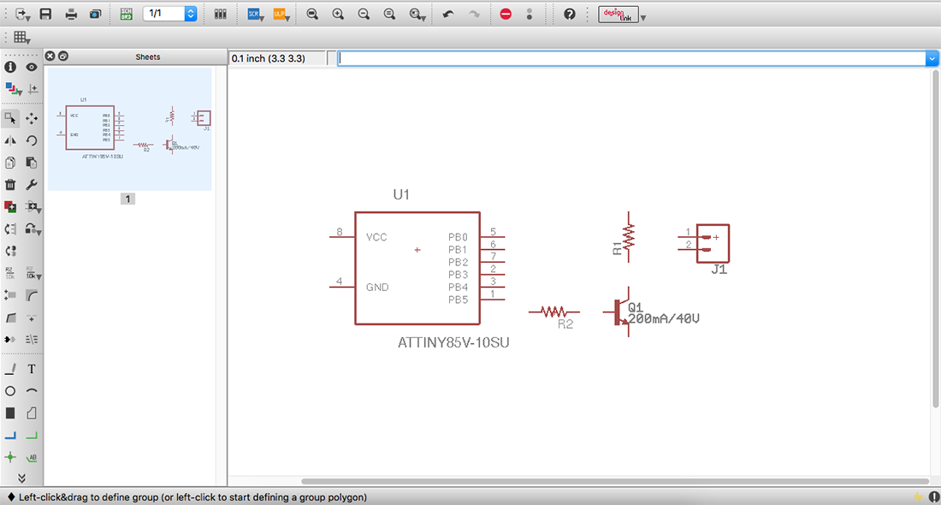Select the Info tool
The image size is (941, 505).
click(10, 68)
